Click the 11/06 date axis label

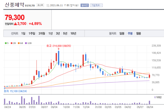[76, 107]
